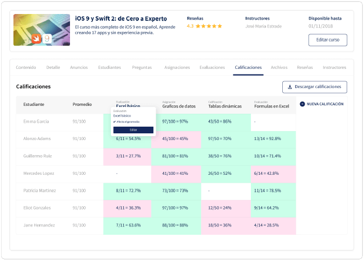Click the Promedio column header
This screenshot has height=260, width=364.
82,104
